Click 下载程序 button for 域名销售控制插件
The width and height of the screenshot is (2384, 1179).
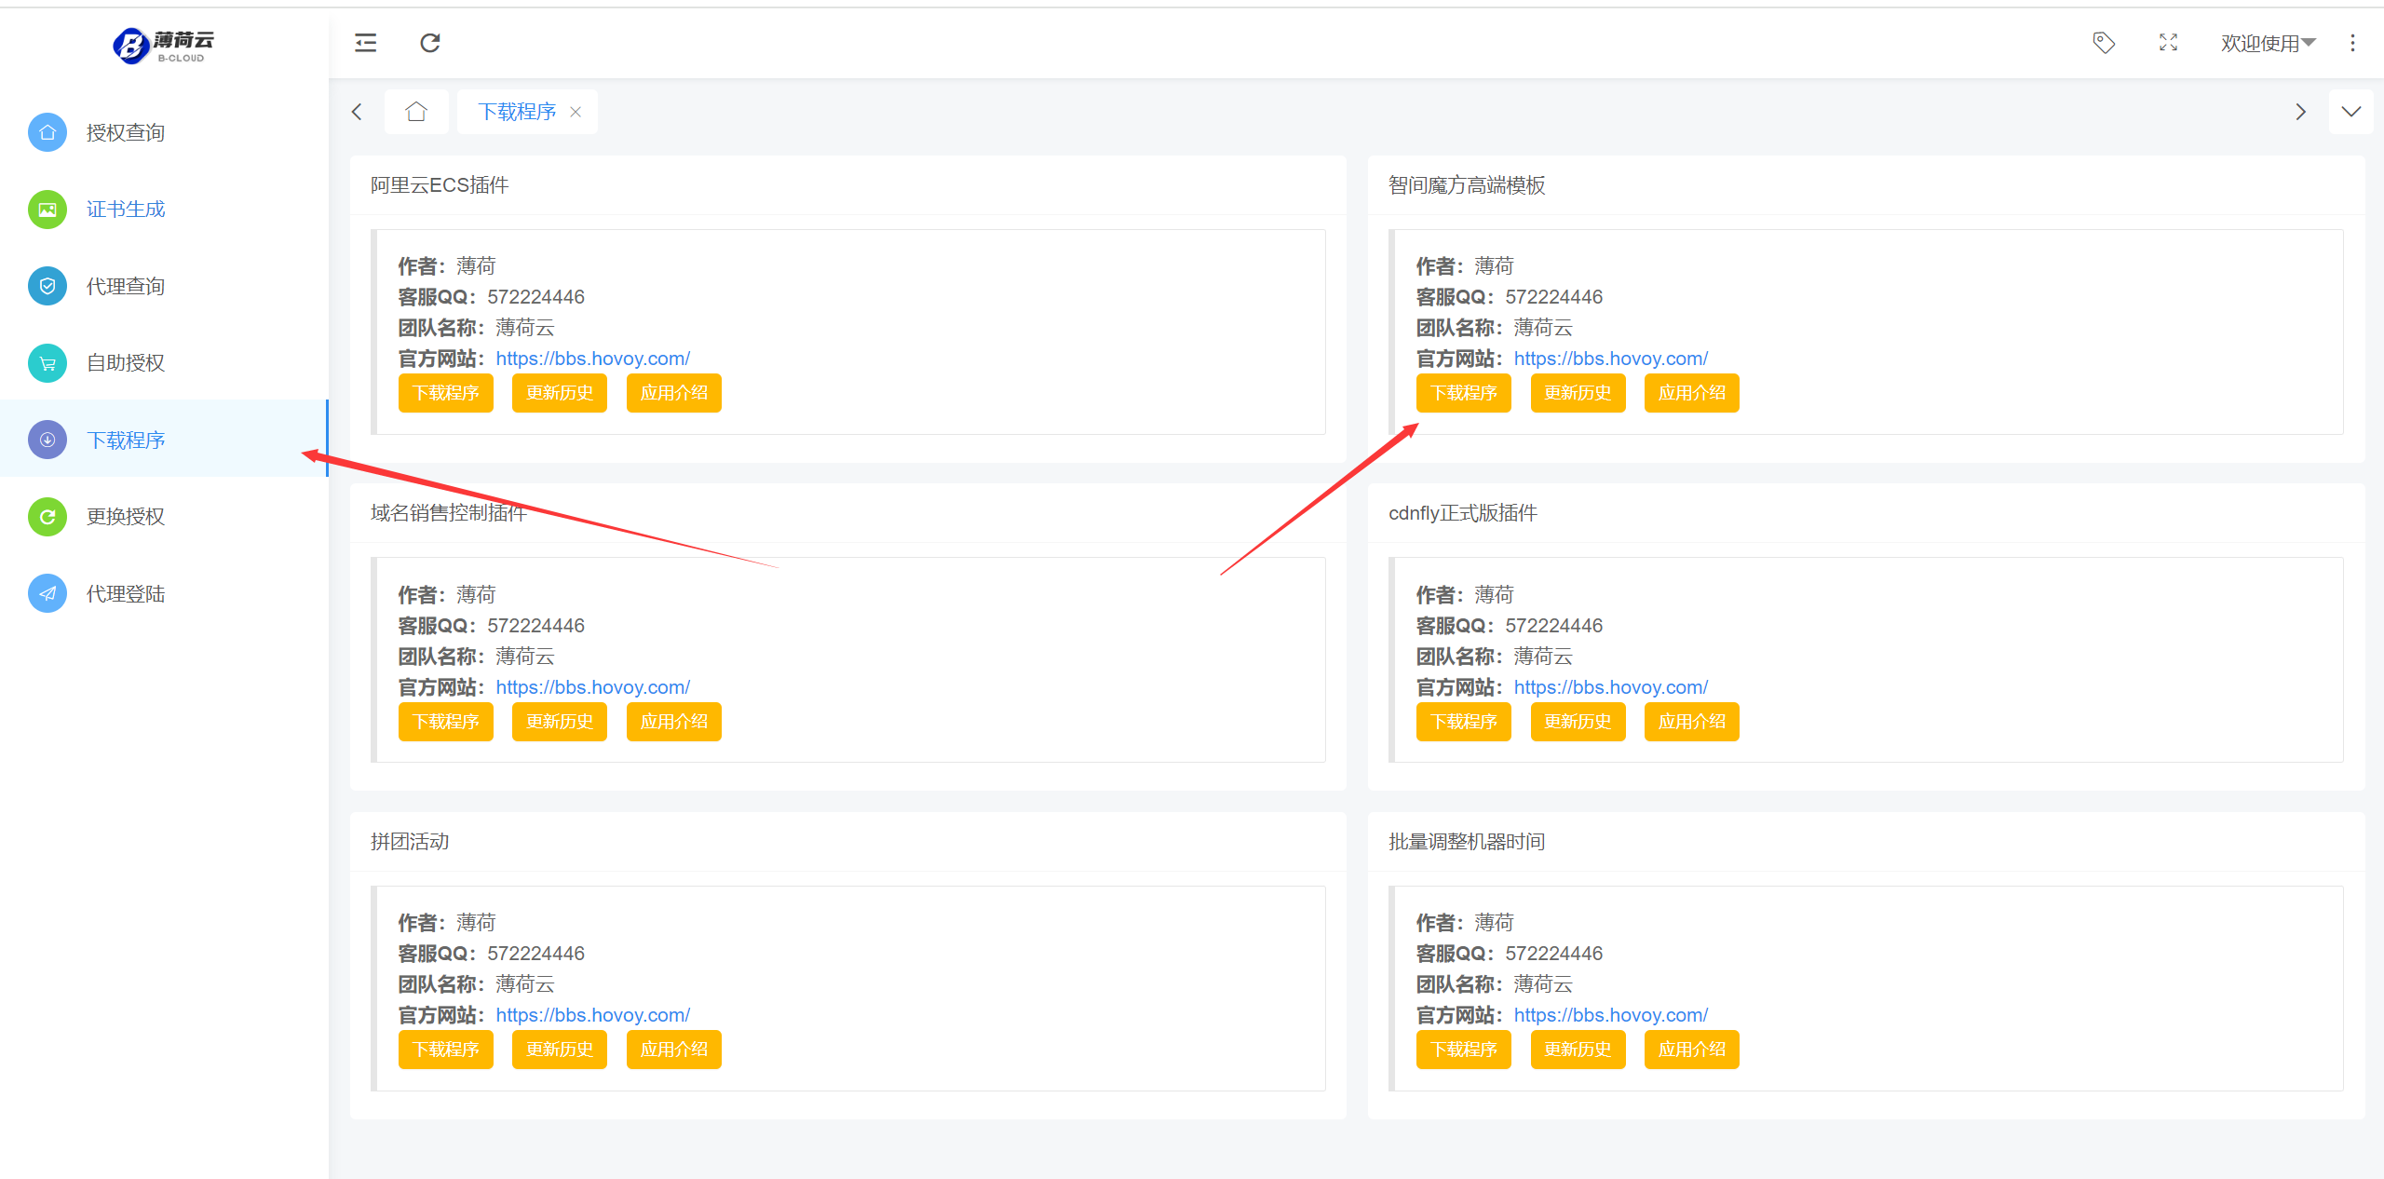point(446,722)
